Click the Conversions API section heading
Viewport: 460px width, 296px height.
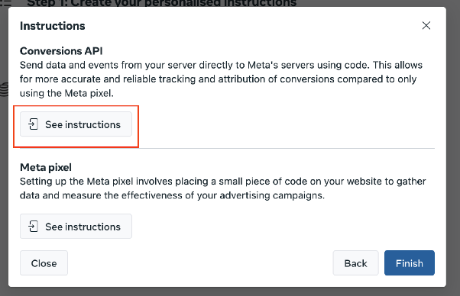click(x=61, y=51)
